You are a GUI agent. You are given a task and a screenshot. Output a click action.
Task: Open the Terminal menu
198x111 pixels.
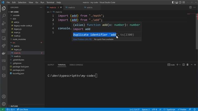pos(50,2)
